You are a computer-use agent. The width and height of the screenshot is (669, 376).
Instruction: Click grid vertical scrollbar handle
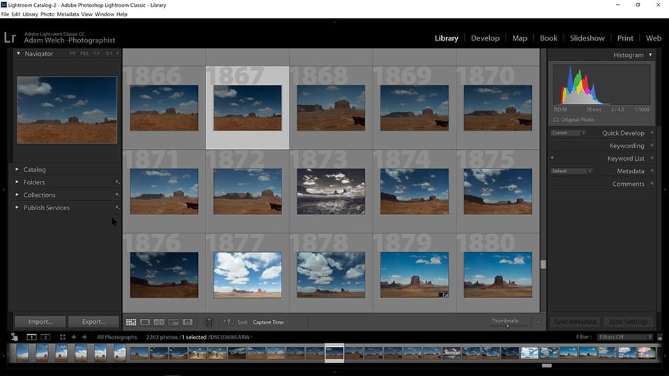pos(543,265)
